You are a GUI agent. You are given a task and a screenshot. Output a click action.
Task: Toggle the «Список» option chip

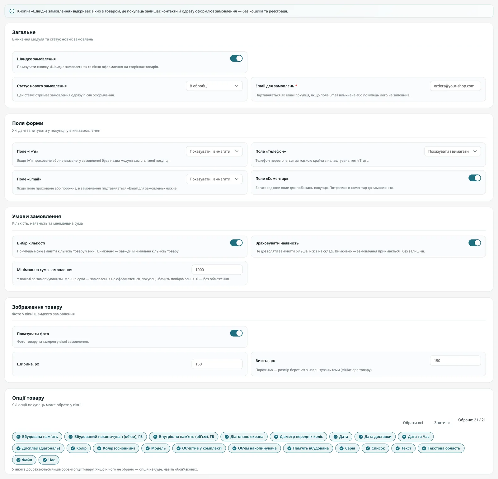375,448
